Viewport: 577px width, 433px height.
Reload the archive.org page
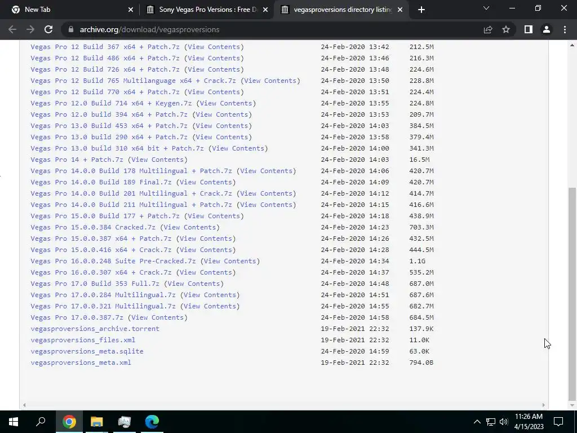[x=48, y=29]
